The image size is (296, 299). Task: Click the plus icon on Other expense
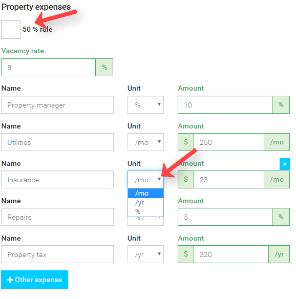coord(10,280)
